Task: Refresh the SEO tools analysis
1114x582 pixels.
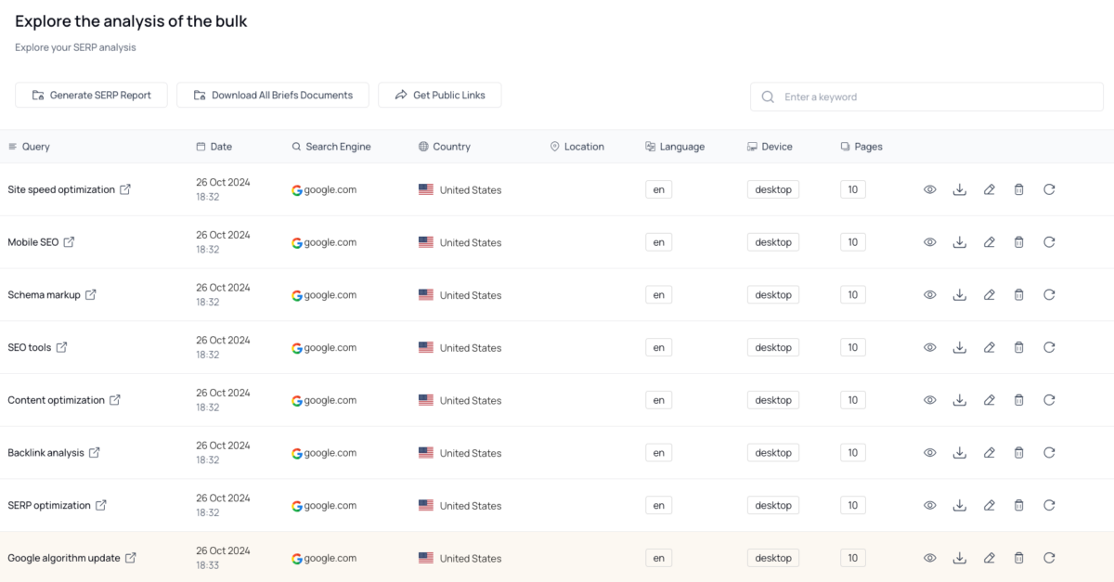Action: coord(1049,347)
